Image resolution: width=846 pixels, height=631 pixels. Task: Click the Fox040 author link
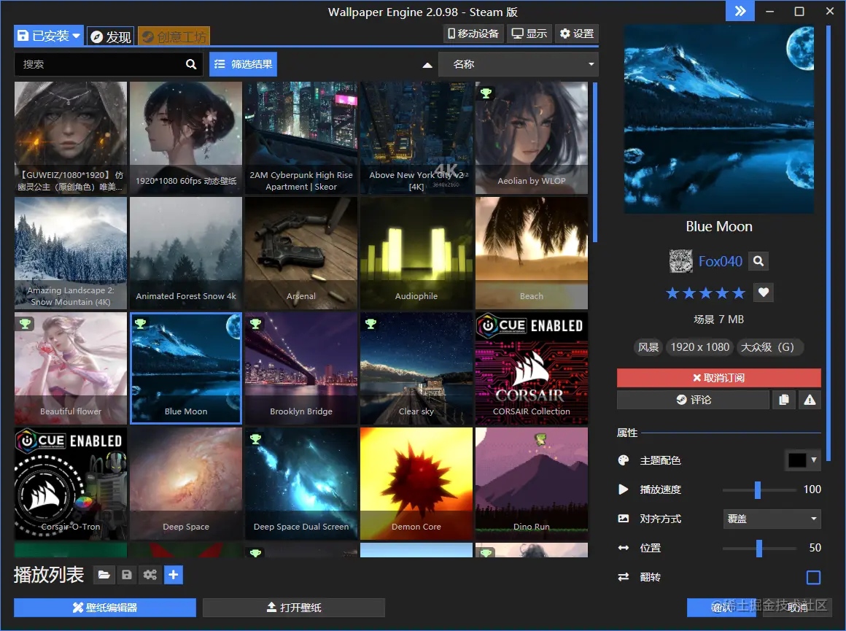721,261
